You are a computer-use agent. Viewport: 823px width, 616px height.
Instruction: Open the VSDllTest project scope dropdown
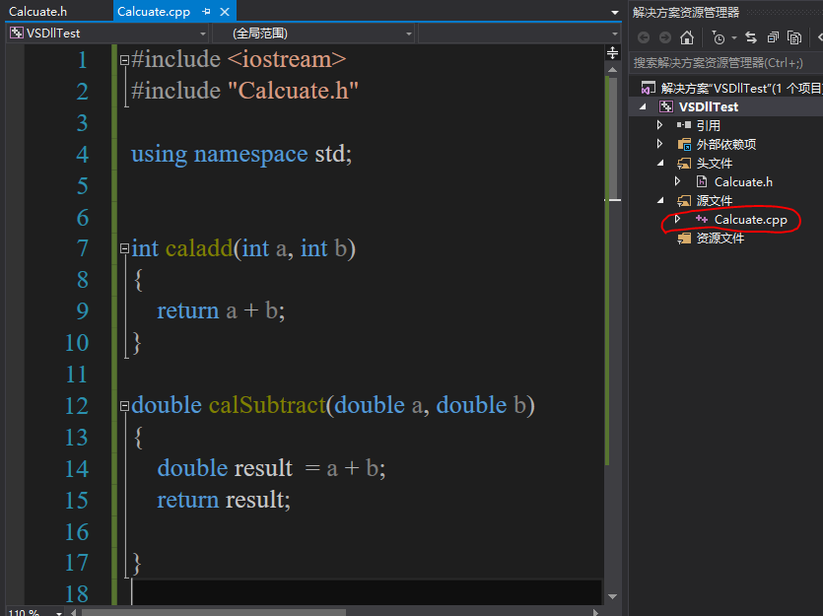[x=108, y=34]
